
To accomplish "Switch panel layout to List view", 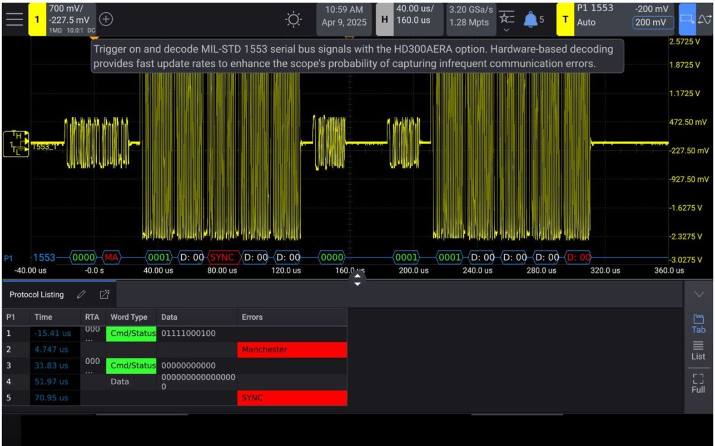I will (x=698, y=351).
